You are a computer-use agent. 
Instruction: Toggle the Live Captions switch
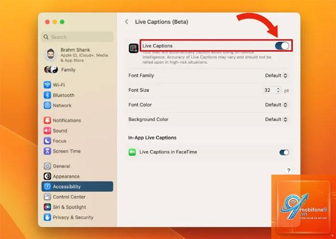(x=282, y=46)
